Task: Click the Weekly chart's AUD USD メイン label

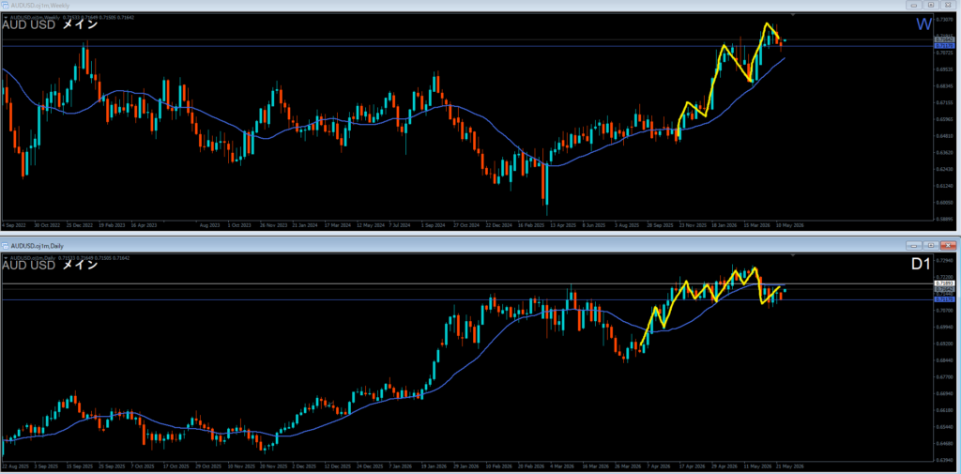Action: (51, 24)
